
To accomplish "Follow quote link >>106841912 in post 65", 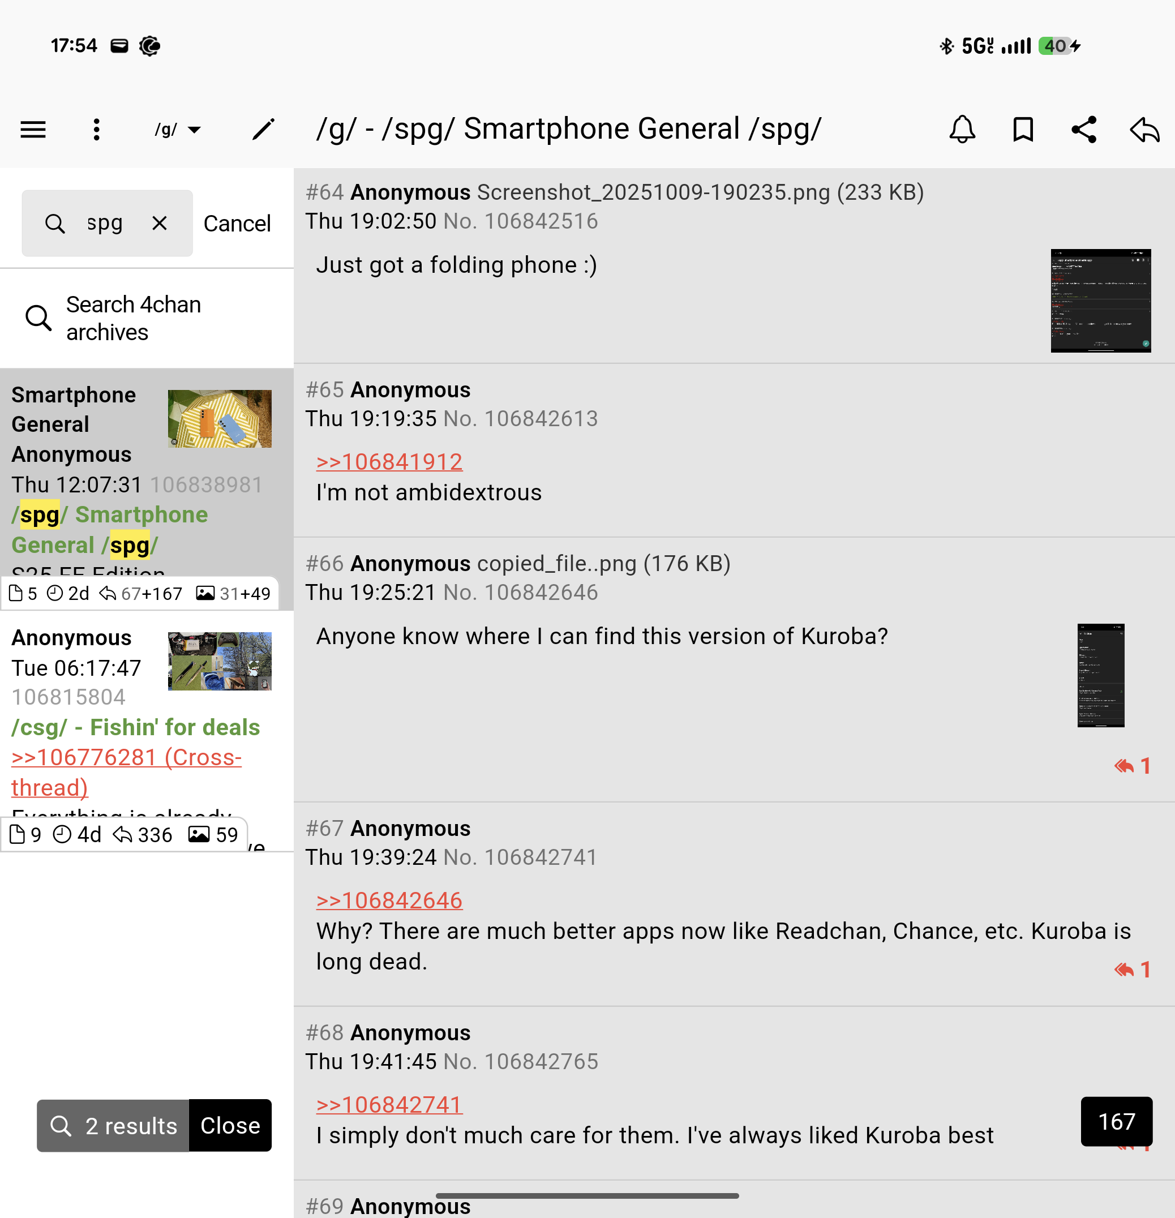I will click(x=389, y=462).
